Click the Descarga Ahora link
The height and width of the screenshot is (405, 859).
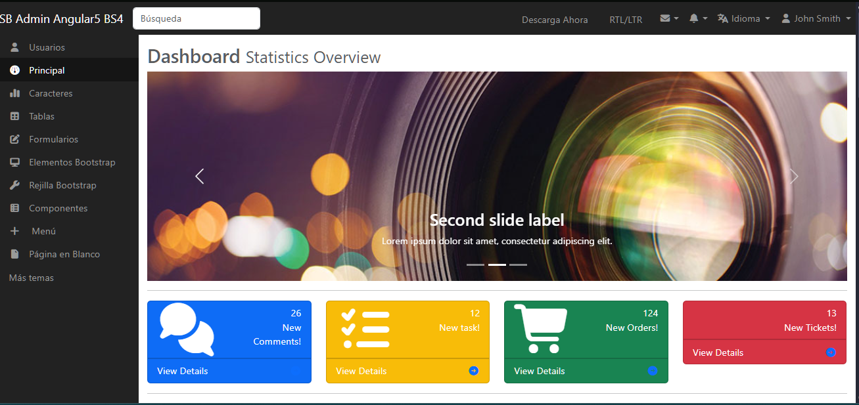coord(555,20)
